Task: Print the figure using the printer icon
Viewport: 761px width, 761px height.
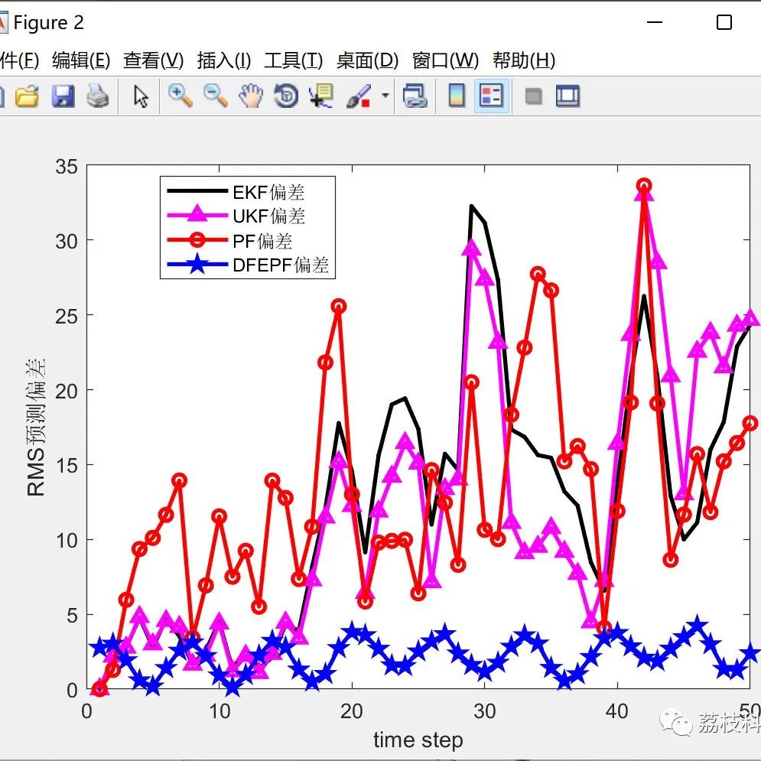Action: [98, 96]
